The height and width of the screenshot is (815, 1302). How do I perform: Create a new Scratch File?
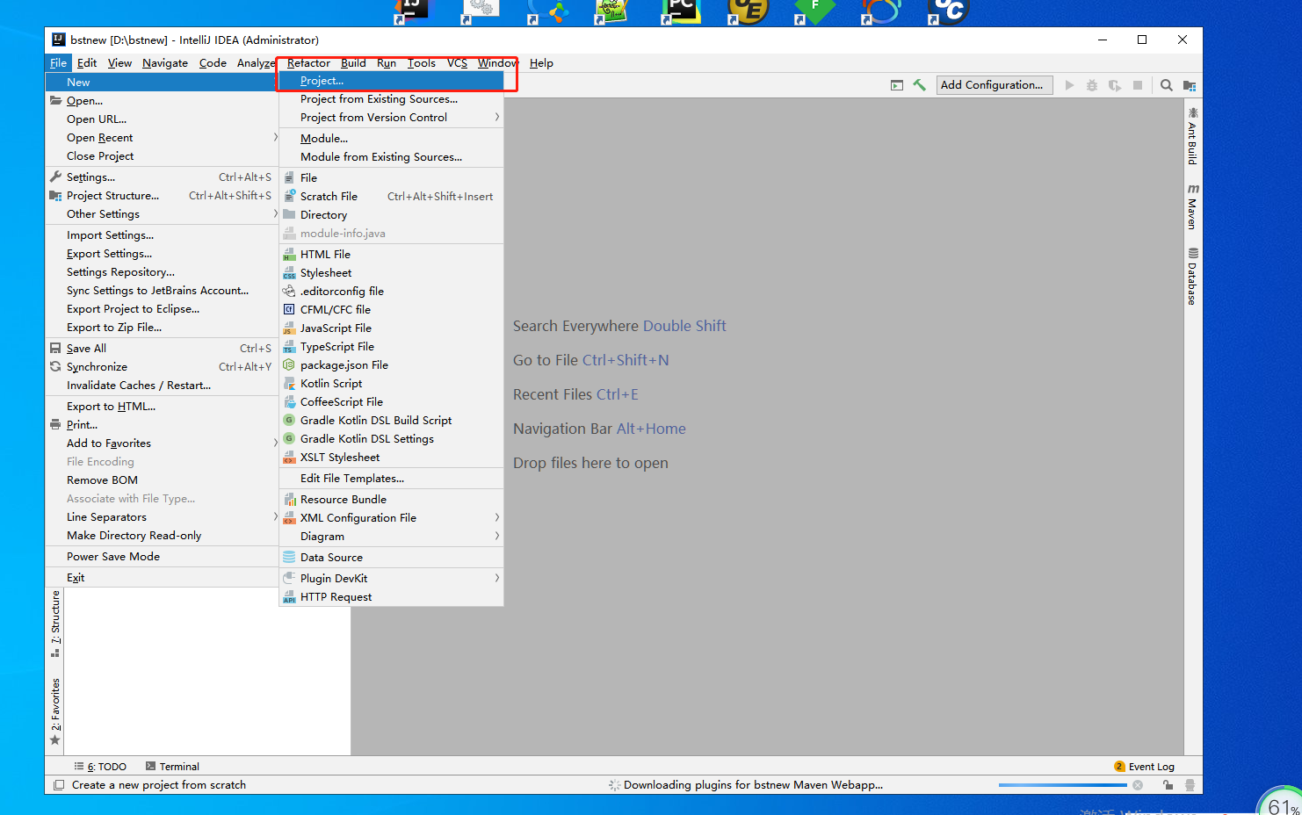391,197
